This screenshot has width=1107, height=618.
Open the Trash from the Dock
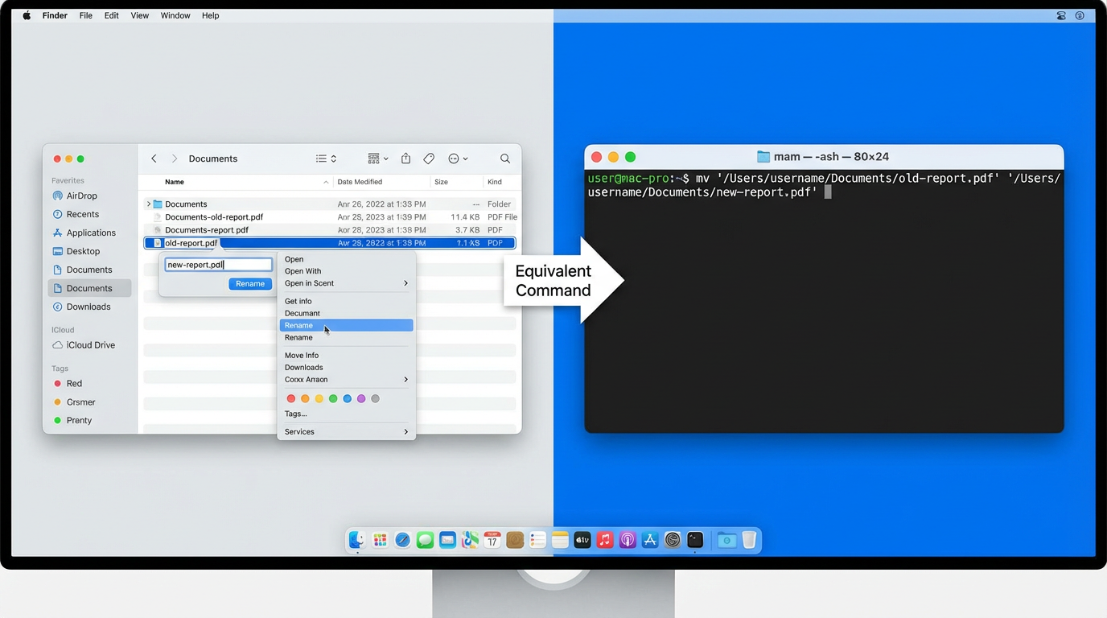pyautogui.click(x=749, y=540)
